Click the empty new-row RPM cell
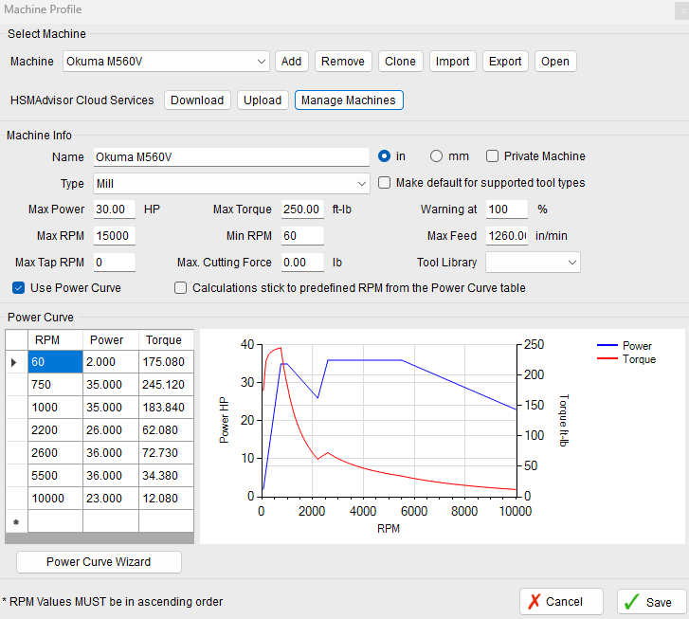 (55, 521)
